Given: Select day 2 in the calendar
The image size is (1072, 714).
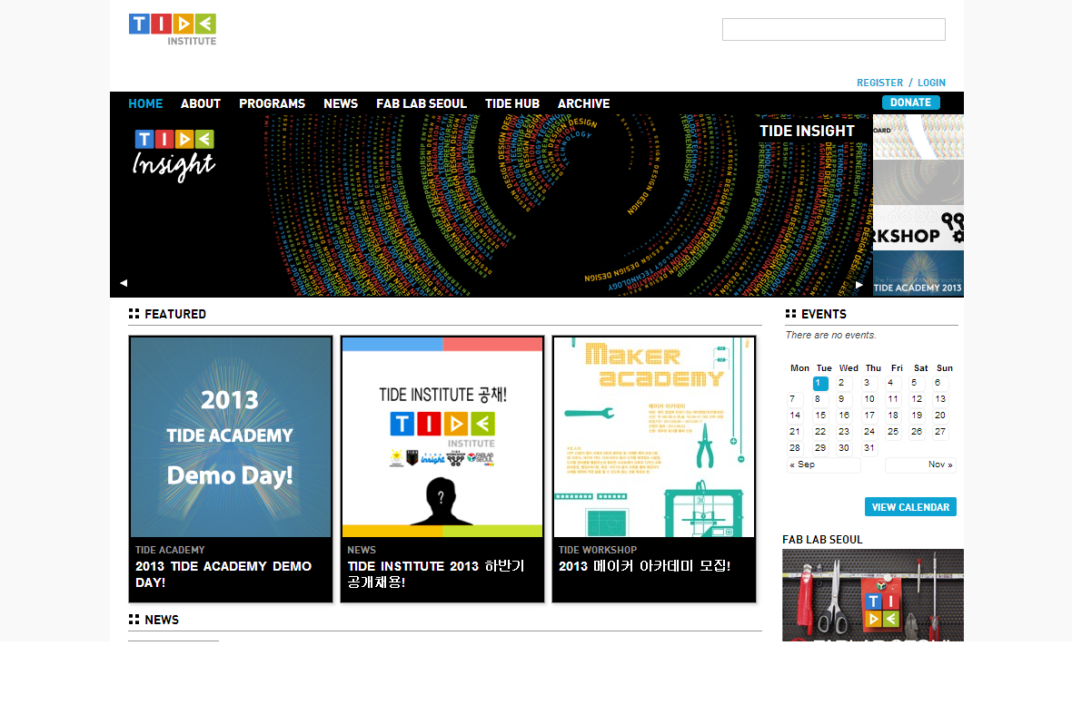Looking at the screenshot, I should 844,383.
